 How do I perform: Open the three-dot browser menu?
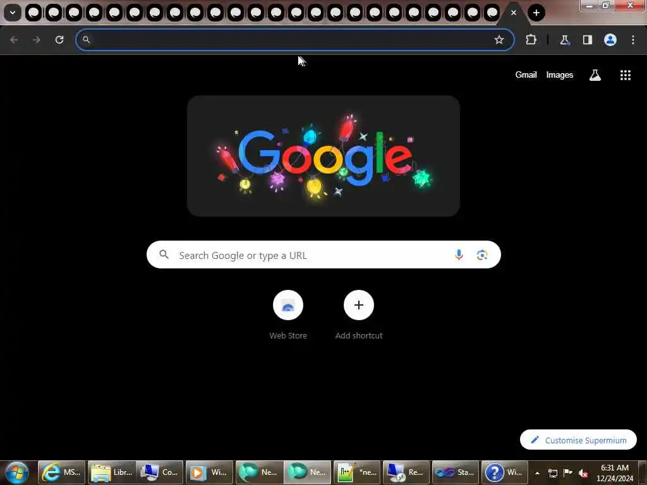click(633, 40)
